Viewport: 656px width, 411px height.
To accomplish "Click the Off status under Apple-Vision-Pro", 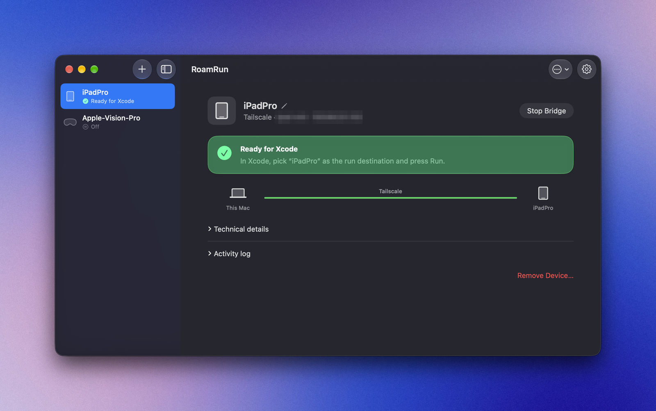I will coord(91,127).
